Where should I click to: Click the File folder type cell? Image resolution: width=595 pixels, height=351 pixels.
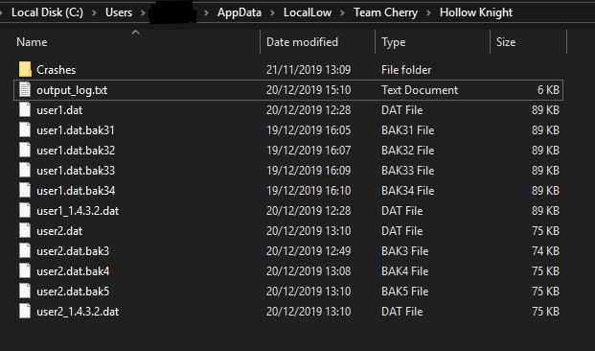click(x=406, y=70)
